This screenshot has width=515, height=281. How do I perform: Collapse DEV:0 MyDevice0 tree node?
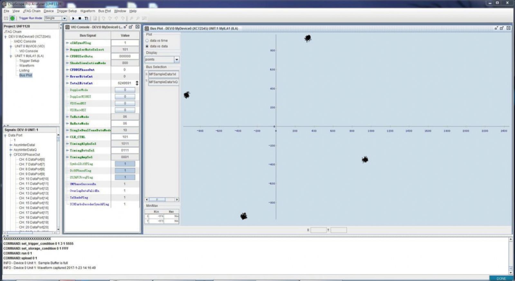pos(5,37)
